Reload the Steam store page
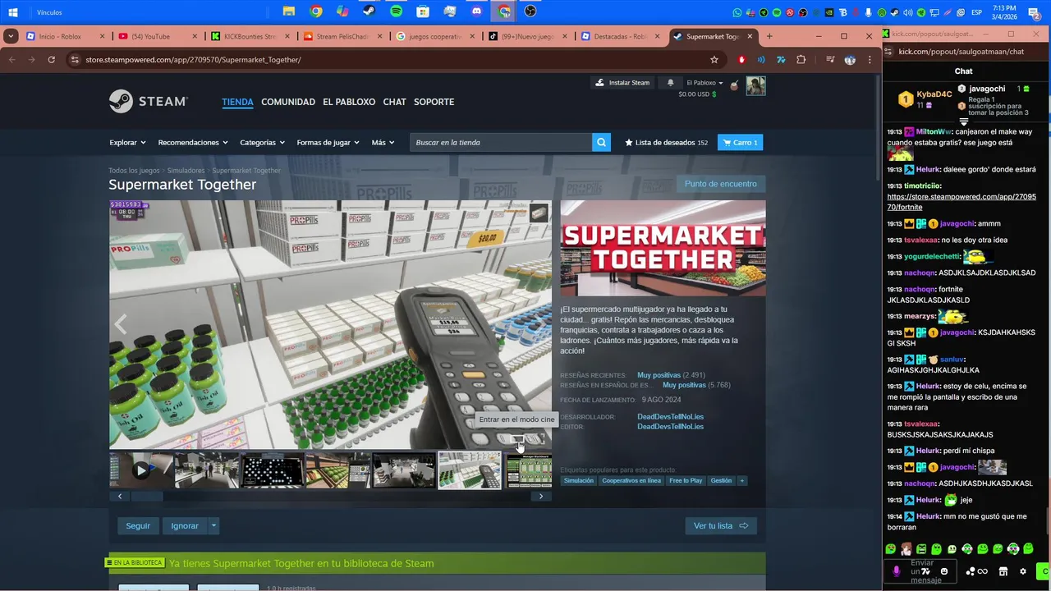The width and height of the screenshot is (1051, 591). click(x=51, y=60)
